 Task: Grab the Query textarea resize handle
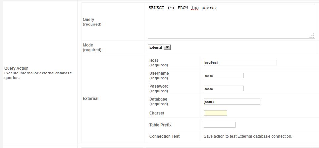click(312, 36)
